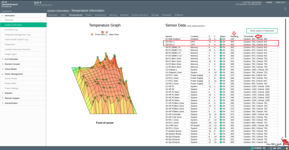Select the Back View radio button
Image resolution: width=289 pixels, height=150 pixels.
(x=106, y=34)
